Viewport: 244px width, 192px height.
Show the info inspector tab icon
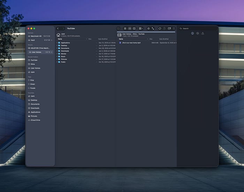coord(192,33)
